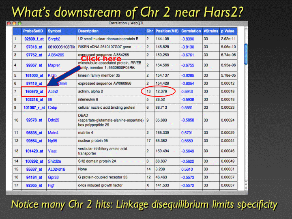292x219 pixels.
Task: Open the 92839_f_at probe set link
Action: (35, 39)
